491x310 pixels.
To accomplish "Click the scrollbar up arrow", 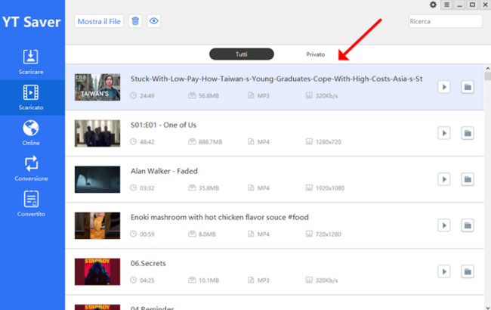I will pyautogui.click(x=487, y=68).
